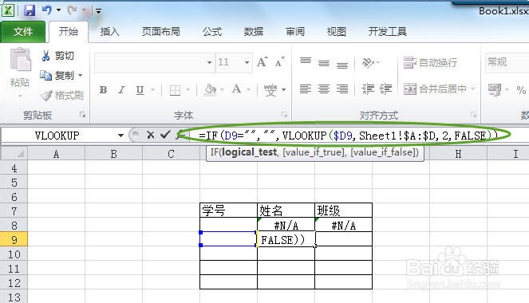Open the 开发工具 (Developer) tab

[388, 32]
